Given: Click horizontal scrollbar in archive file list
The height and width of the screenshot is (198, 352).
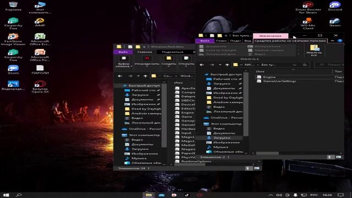Looking at the screenshot, I should [267, 153].
